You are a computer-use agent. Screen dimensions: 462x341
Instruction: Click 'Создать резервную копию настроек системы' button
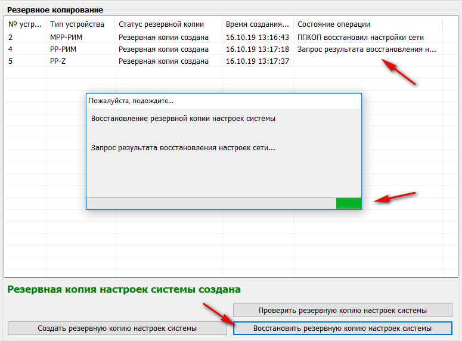coord(117,328)
